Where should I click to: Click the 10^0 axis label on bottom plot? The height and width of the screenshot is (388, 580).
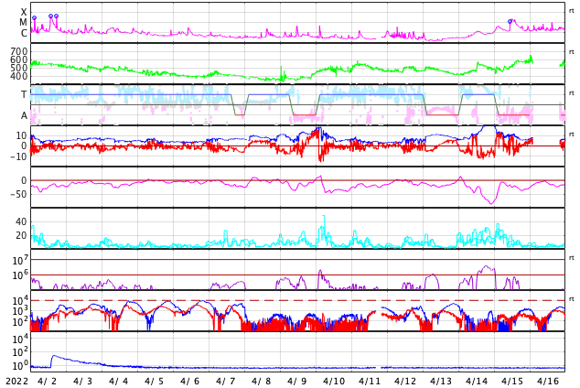pyautogui.click(x=20, y=366)
